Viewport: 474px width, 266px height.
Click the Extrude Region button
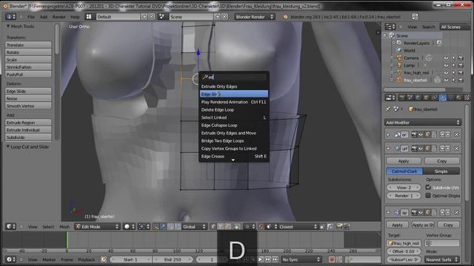tap(28, 123)
